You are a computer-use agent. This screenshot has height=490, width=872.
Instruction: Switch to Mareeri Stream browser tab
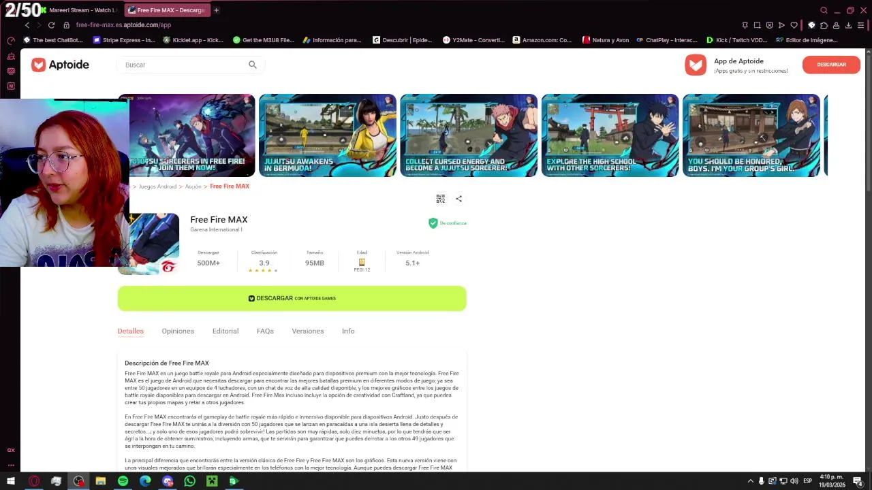[80, 10]
